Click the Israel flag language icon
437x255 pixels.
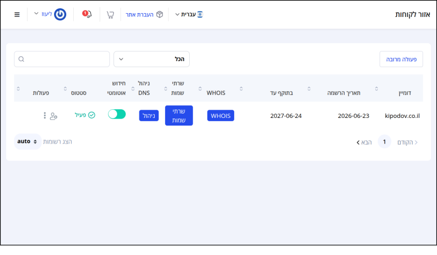pyautogui.click(x=200, y=15)
